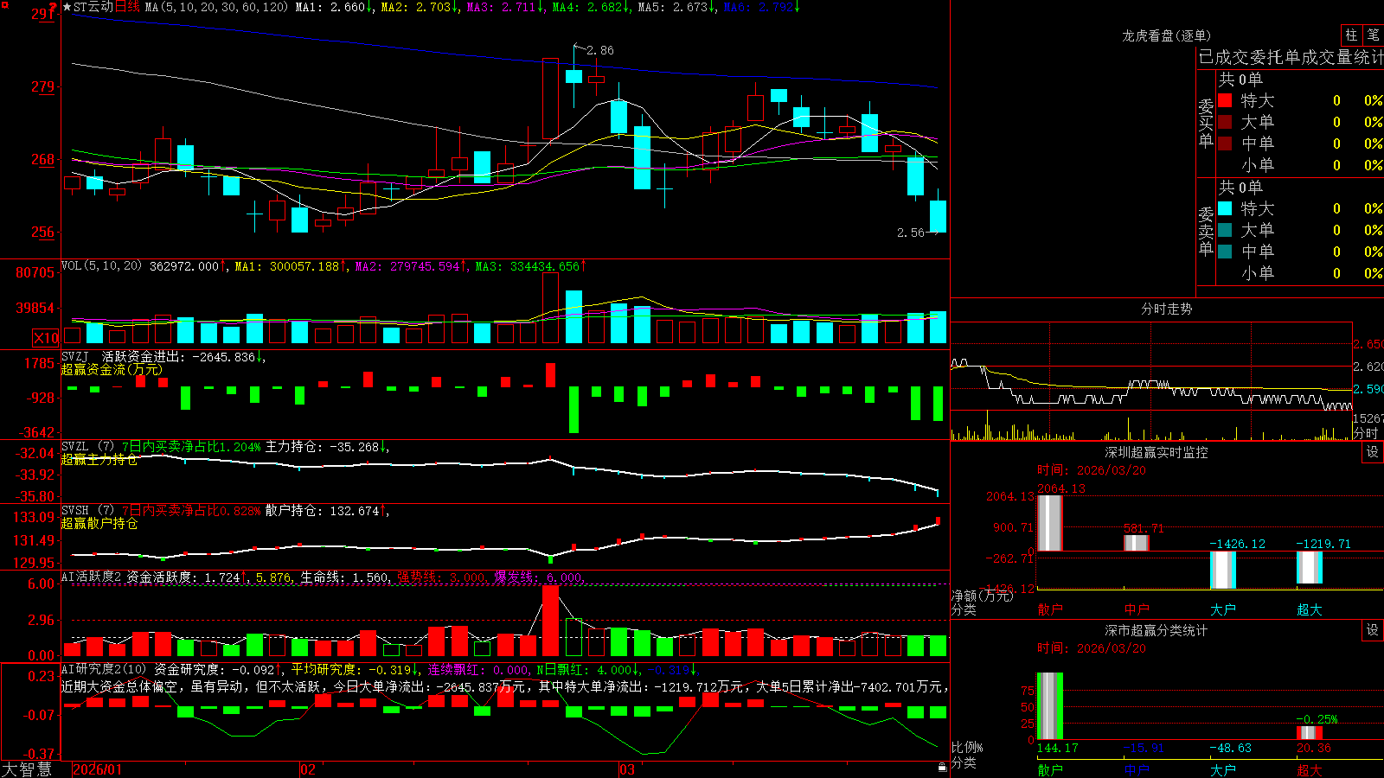Image resolution: width=1384 pixels, height=778 pixels.
Task: Click the 委买单 section label
Action: 1206,123
